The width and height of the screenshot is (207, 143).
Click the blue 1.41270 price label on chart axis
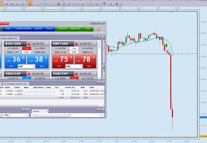point(203,117)
